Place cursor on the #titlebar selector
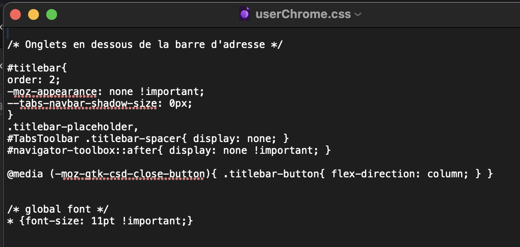Image resolution: width=520 pixels, height=247 pixels. (x=36, y=68)
